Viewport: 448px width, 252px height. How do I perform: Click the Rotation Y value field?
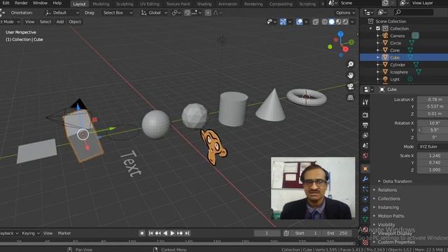[433, 130]
